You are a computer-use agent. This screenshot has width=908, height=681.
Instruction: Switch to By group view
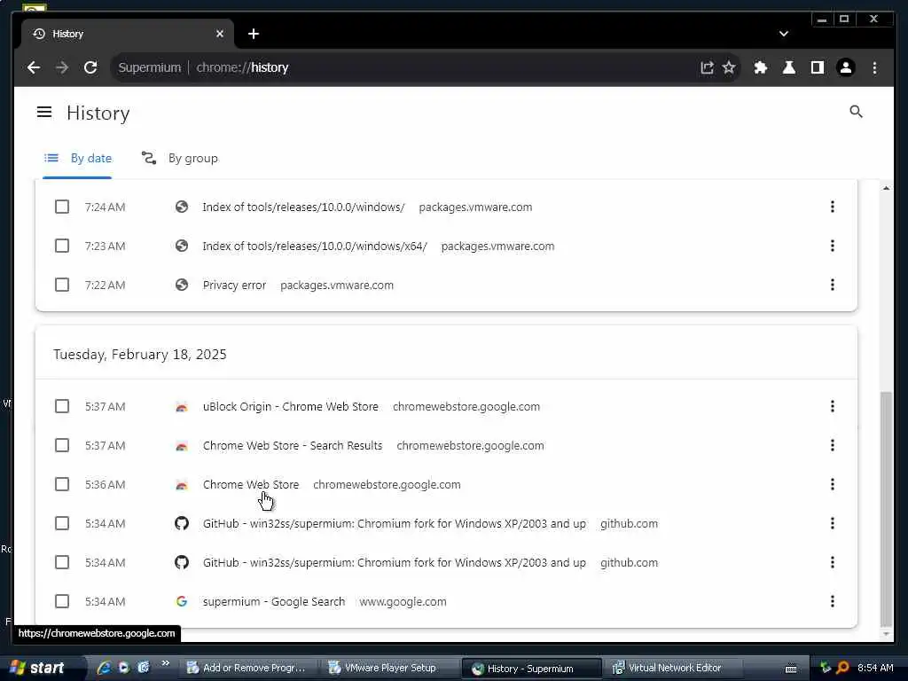(180, 158)
